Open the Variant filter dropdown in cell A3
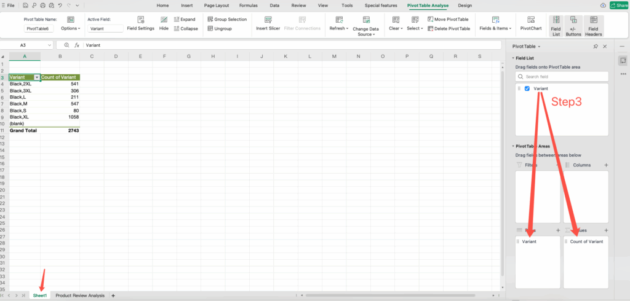The image size is (630, 301). point(37,77)
